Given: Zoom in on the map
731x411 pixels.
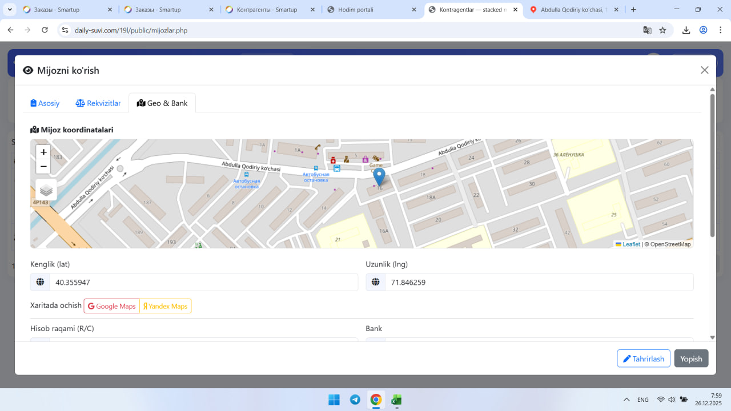Looking at the screenshot, I should [43, 152].
